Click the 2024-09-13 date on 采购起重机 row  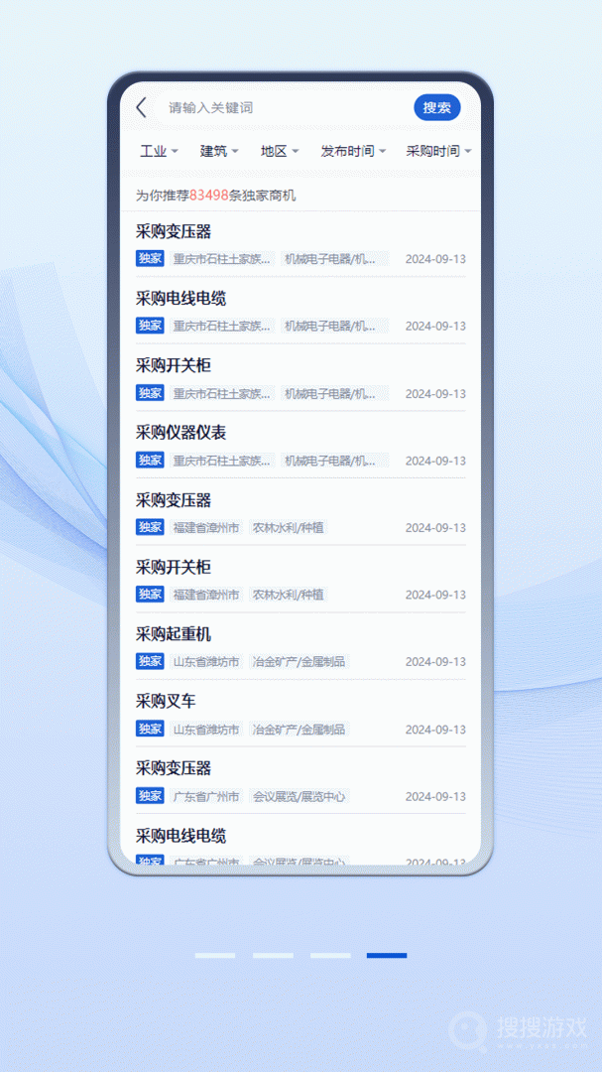(435, 662)
